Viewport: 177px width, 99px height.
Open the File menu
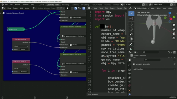point(6,5)
